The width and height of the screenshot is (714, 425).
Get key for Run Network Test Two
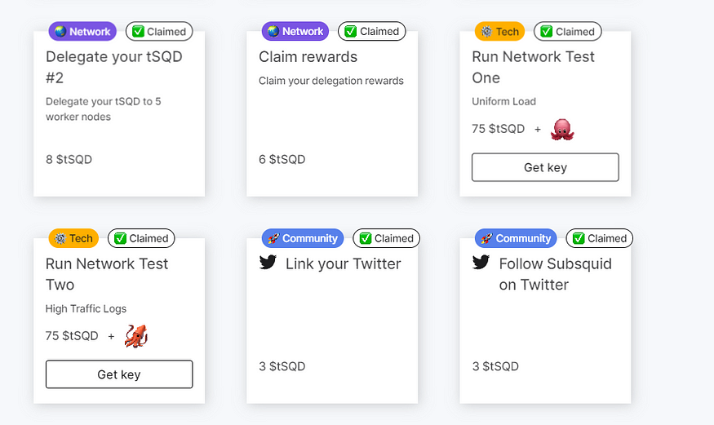(119, 374)
